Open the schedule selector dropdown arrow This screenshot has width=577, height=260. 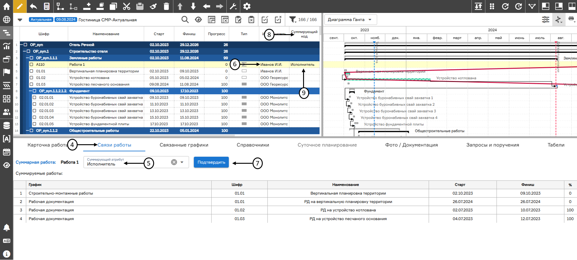[20, 20]
